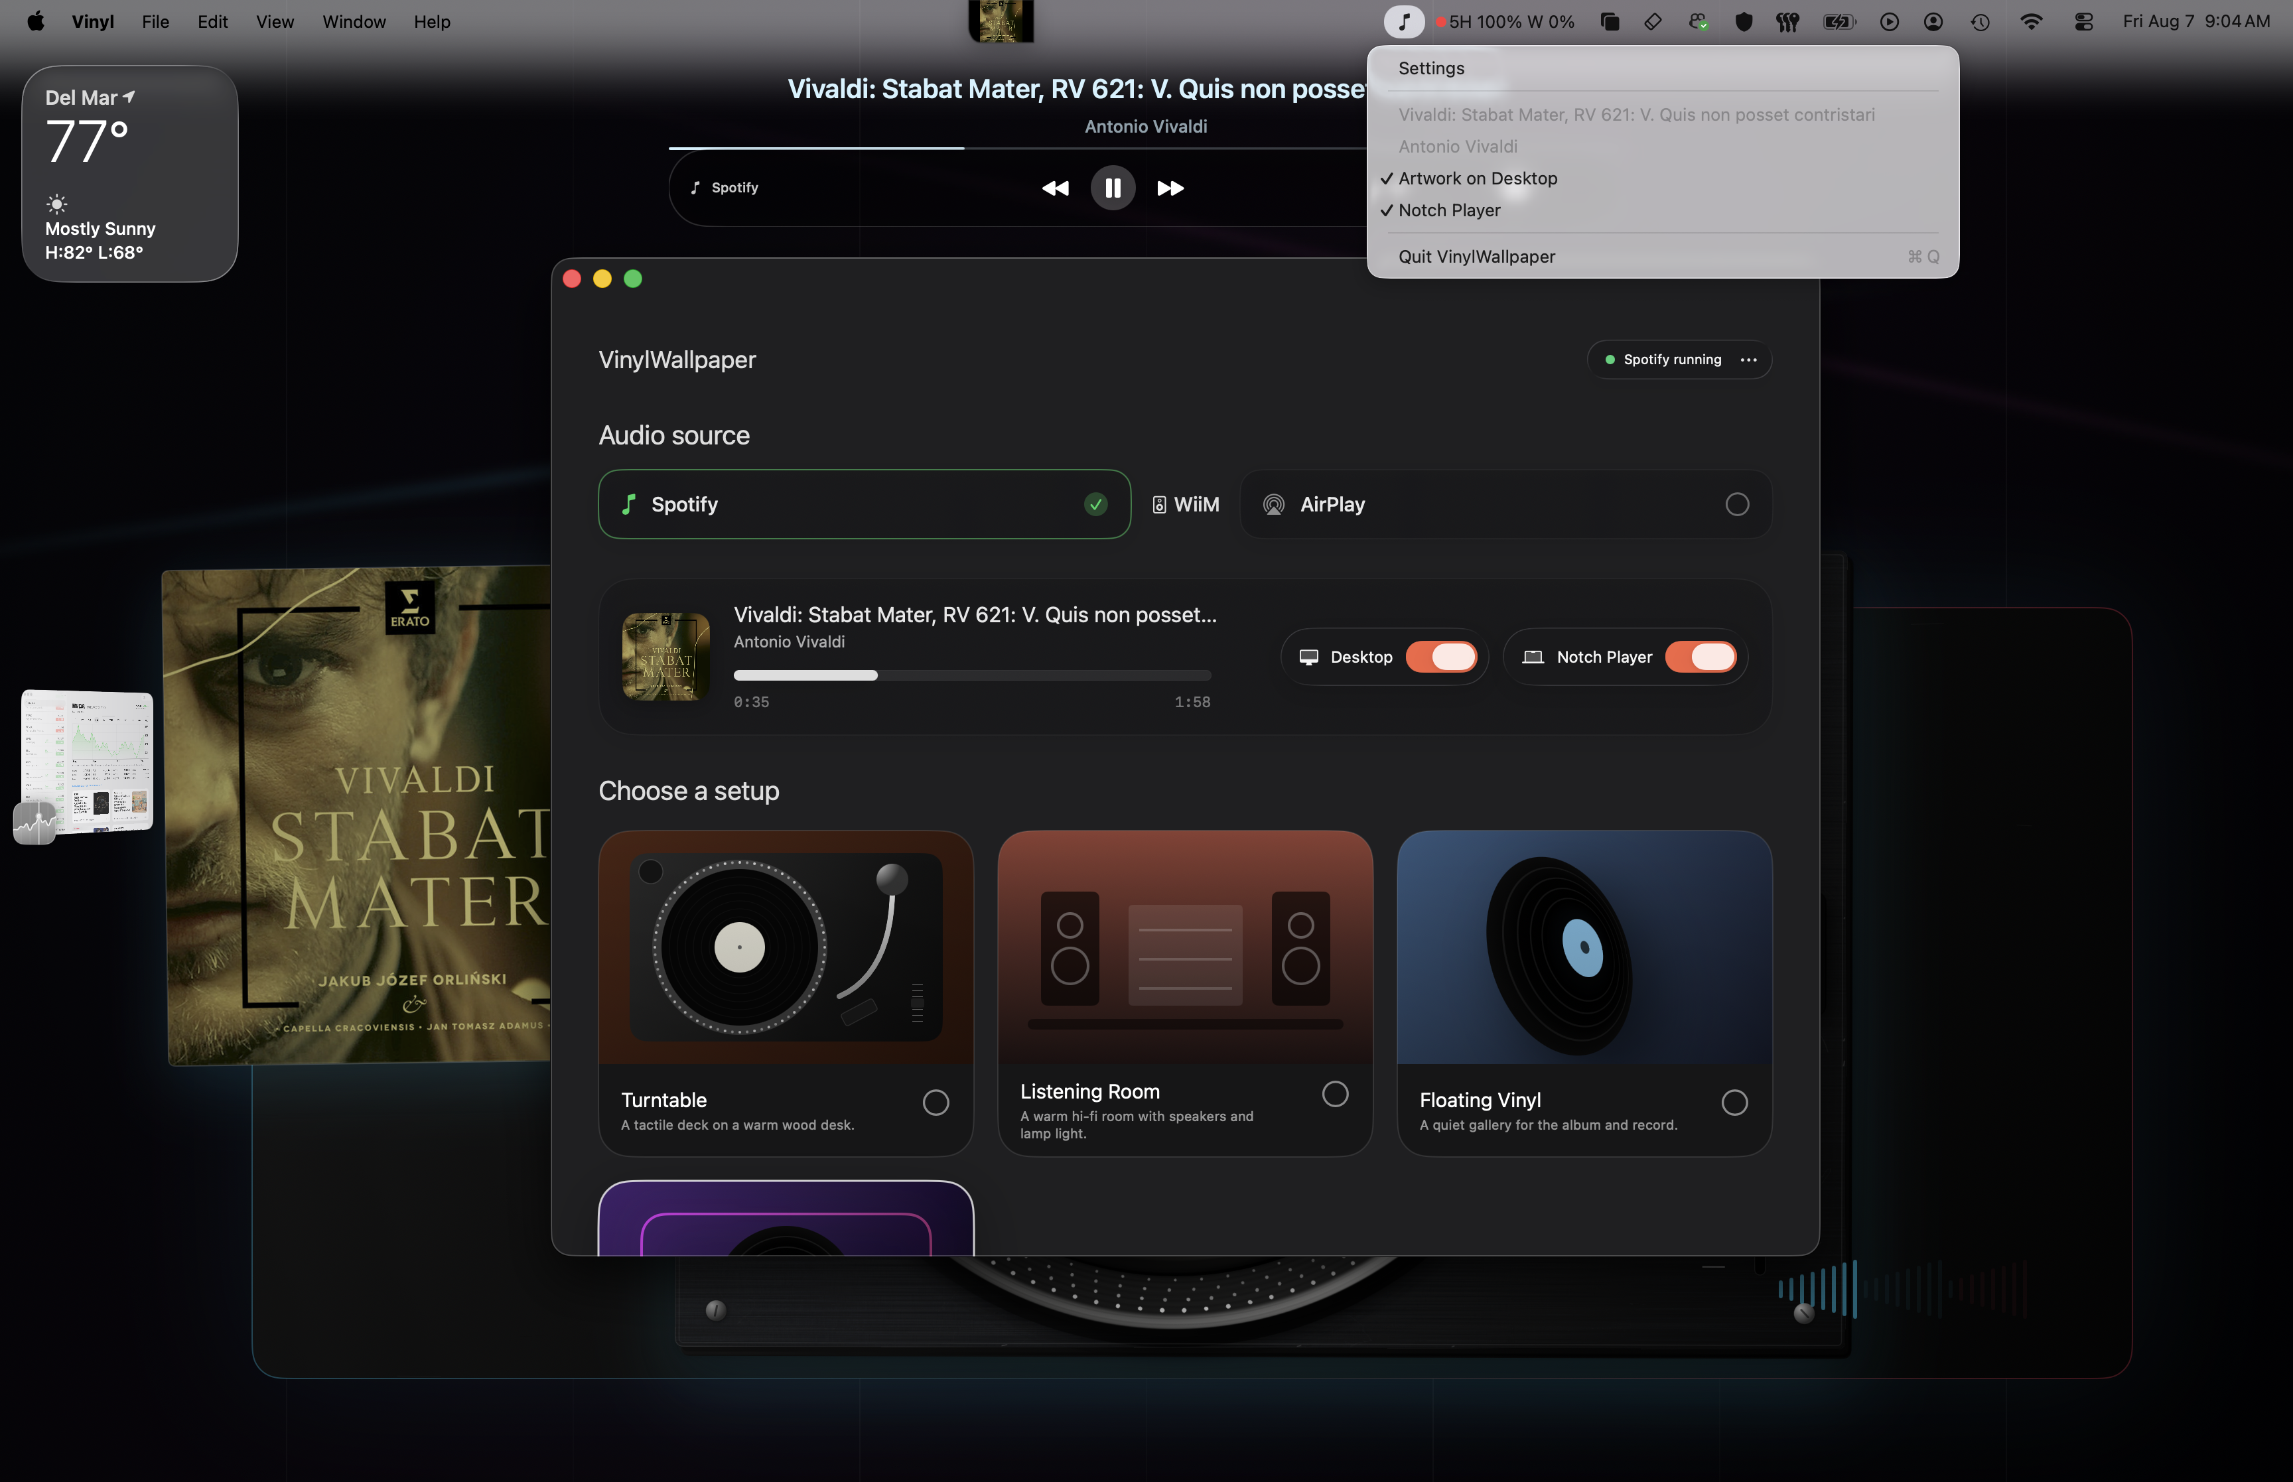Select WiiM as audio source
2293x1482 pixels.
click(x=1186, y=504)
